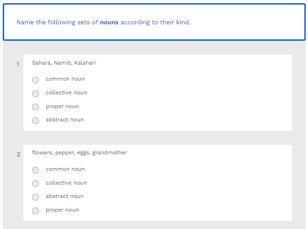This screenshot has width=308, height=229.
Task: Mark 'proper noun' radio in question 2
Action: pyautogui.click(x=36, y=211)
